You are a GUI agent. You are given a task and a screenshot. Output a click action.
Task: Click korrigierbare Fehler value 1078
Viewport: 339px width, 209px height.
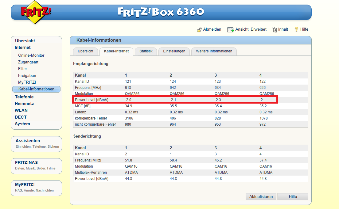pyautogui.click(x=263, y=118)
